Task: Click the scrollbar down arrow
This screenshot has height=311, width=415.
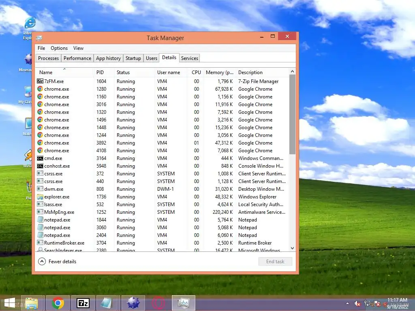Action: coord(292,248)
